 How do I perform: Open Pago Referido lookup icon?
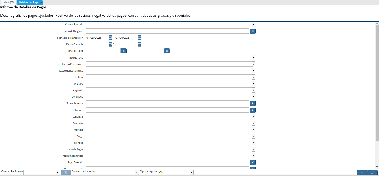point(253,162)
